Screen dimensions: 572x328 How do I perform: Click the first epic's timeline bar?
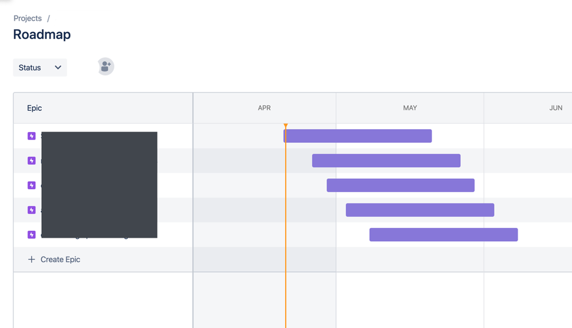[357, 136]
